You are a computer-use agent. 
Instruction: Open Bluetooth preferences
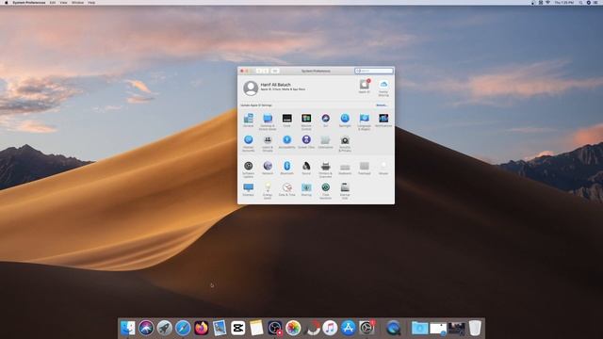pyautogui.click(x=286, y=168)
